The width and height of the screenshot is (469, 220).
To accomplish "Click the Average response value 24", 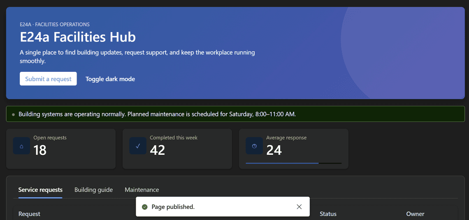I will coord(274,150).
